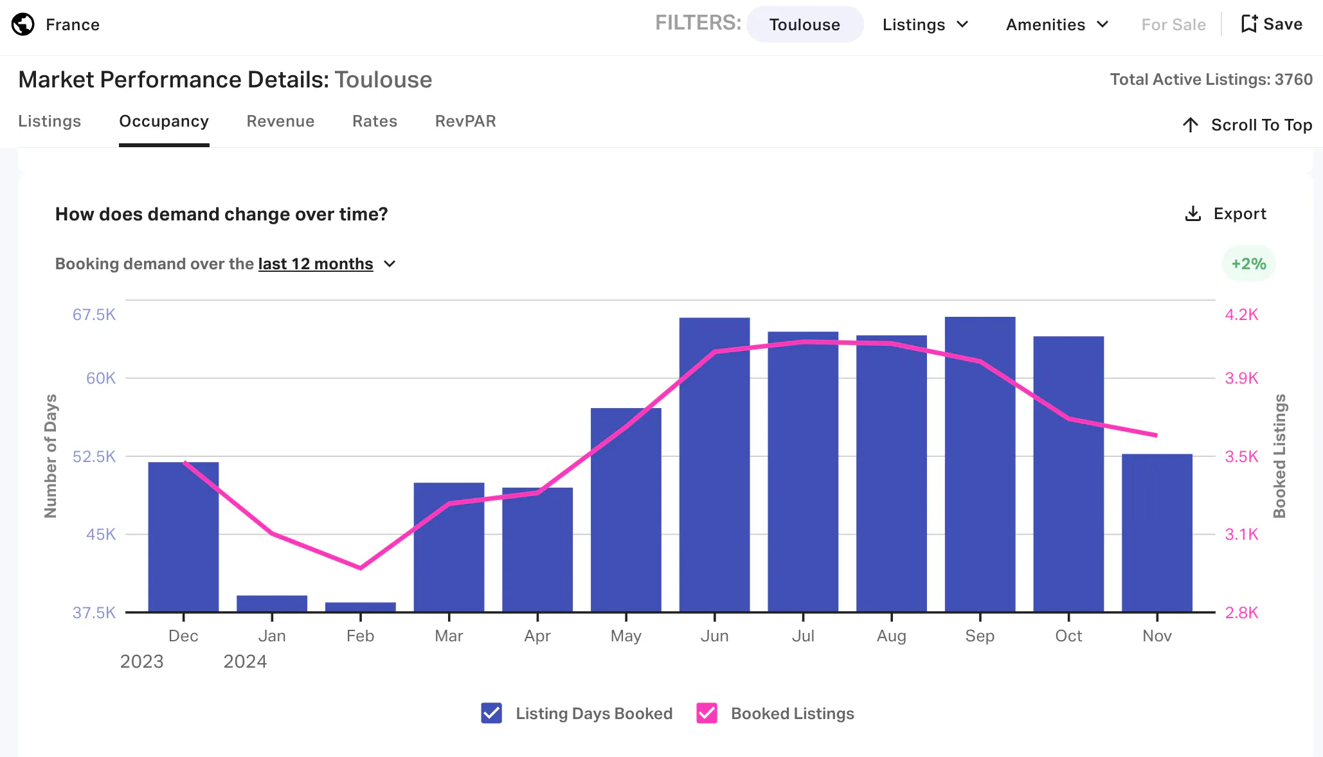This screenshot has height=757, width=1323.
Task: Click the bookmark Save icon
Action: [x=1248, y=24]
